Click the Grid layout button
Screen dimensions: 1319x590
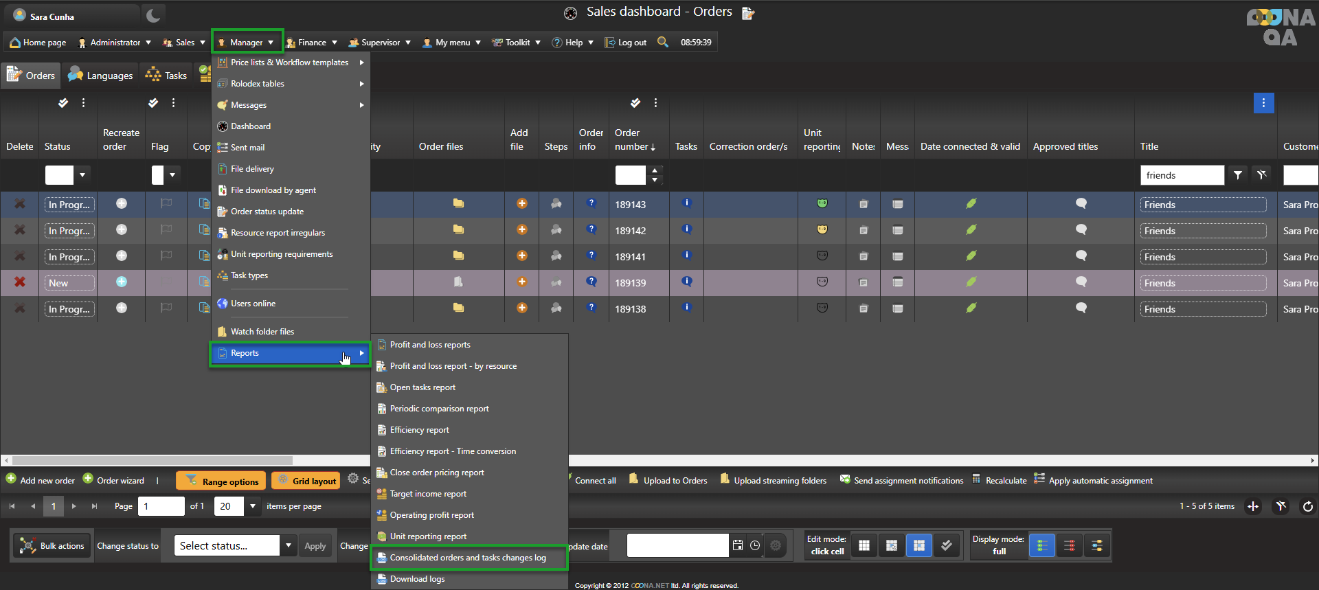point(307,481)
